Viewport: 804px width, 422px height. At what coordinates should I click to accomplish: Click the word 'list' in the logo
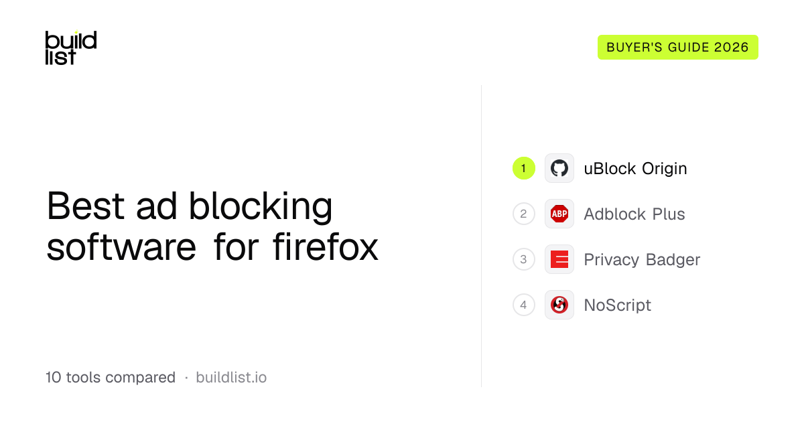pyautogui.click(x=60, y=57)
